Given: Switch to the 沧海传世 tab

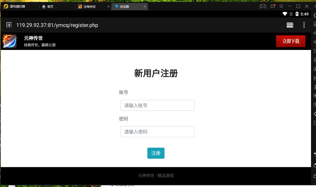Looking at the screenshot, I should coord(90,6).
